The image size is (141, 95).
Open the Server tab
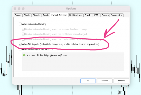[18, 15]
